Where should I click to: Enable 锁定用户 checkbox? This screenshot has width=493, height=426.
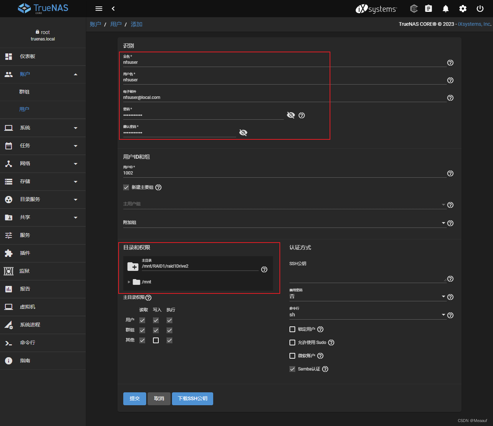tap(292, 329)
